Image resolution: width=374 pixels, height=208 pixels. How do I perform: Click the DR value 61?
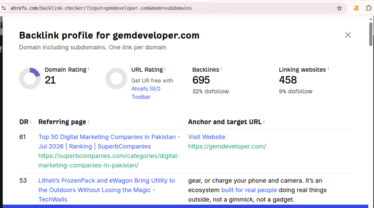(x=22, y=137)
